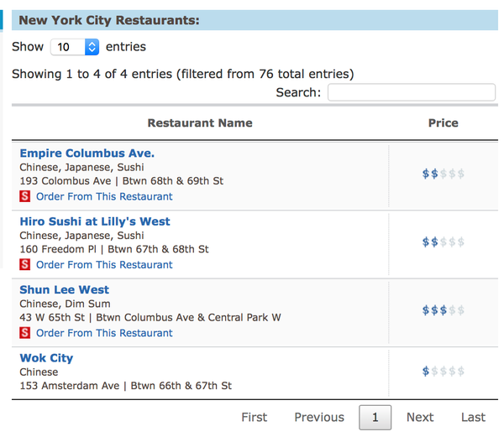Click the price rating dollars for Shun Lee West

443,310
